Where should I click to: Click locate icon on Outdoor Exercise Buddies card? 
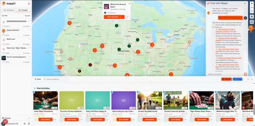[166, 119]
